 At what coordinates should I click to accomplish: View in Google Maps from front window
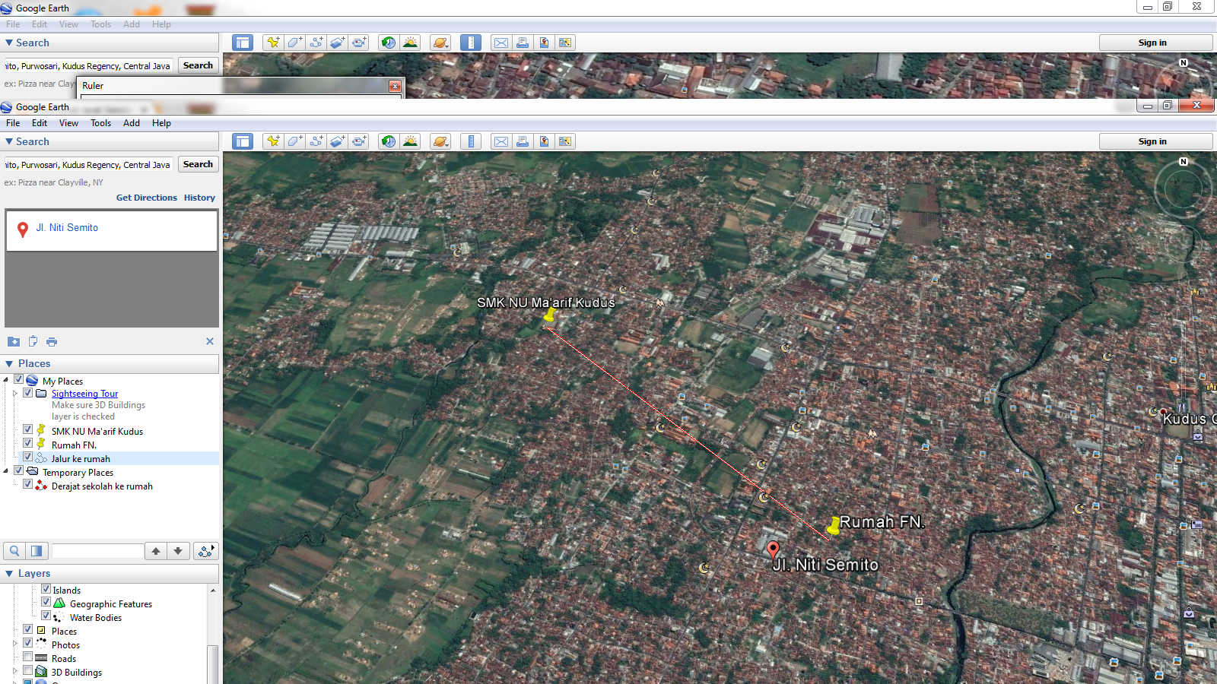pos(565,141)
